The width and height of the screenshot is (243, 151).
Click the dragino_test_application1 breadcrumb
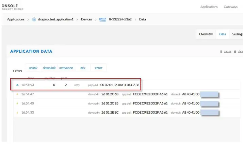[55, 19]
